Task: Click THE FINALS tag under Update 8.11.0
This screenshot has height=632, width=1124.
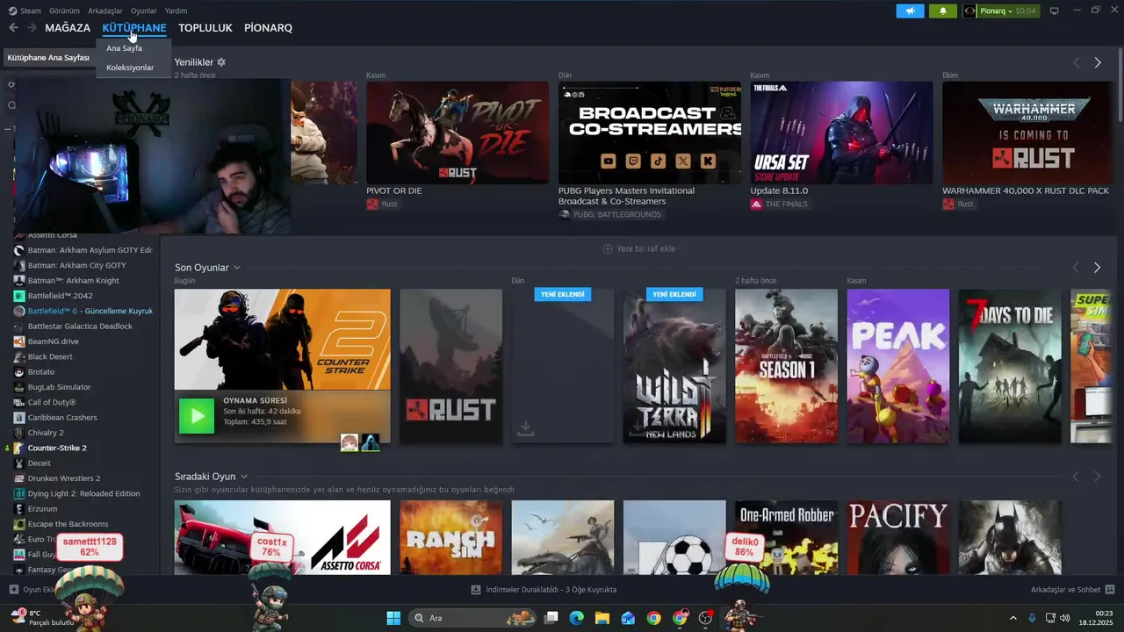Action: click(779, 204)
